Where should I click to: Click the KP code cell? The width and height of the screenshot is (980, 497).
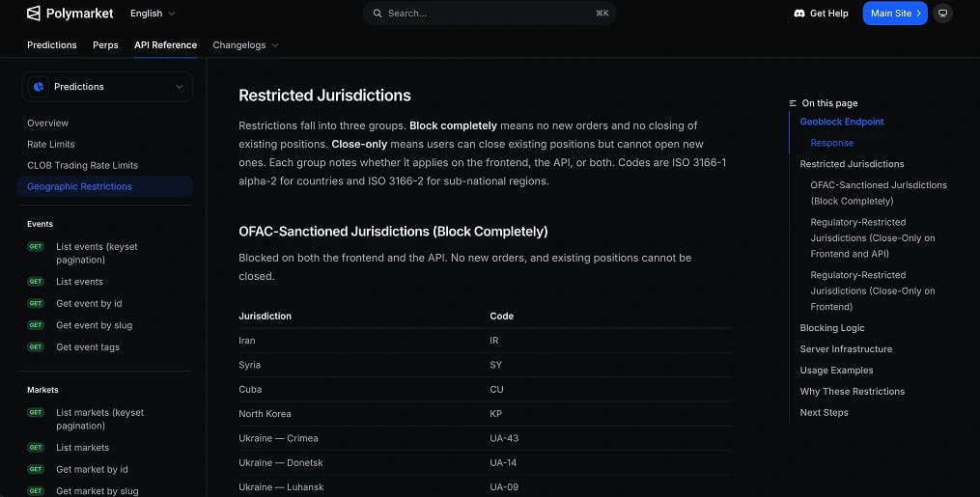click(495, 413)
